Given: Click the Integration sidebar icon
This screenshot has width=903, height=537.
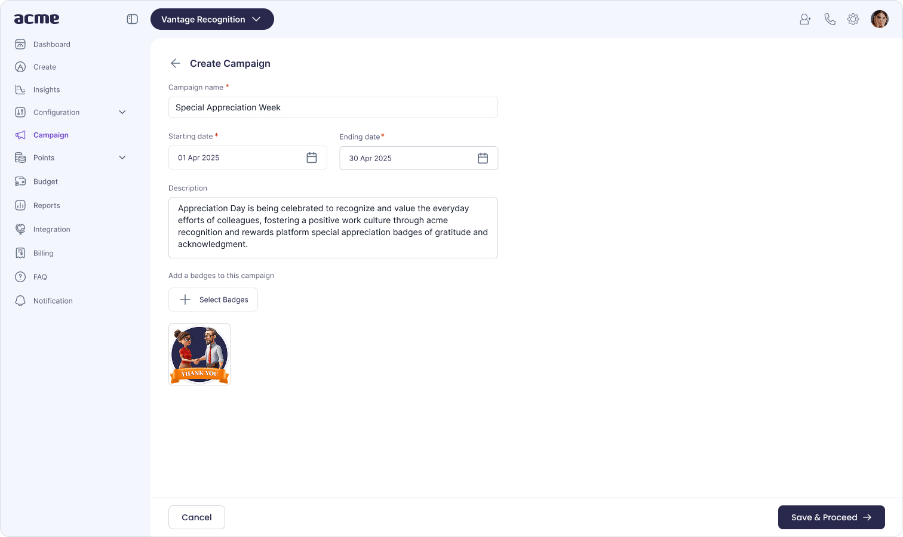Looking at the screenshot, I should (20, 229).
